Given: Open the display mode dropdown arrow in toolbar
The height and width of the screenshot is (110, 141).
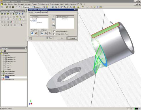Looking at the screenshot, I should pyautogui.click(x=76, y=7).
